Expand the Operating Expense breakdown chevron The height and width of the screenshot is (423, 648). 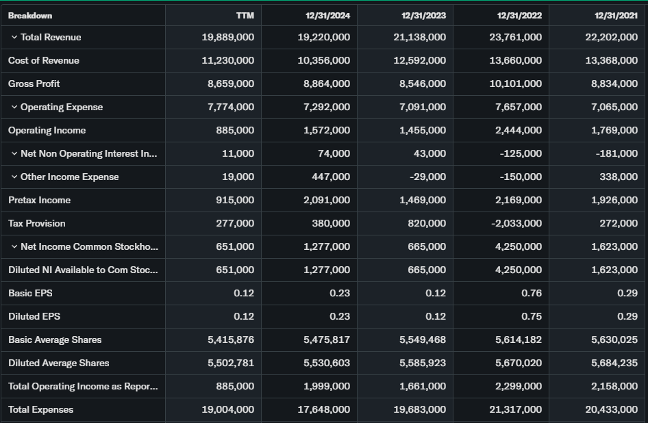(x=14, y=107)
